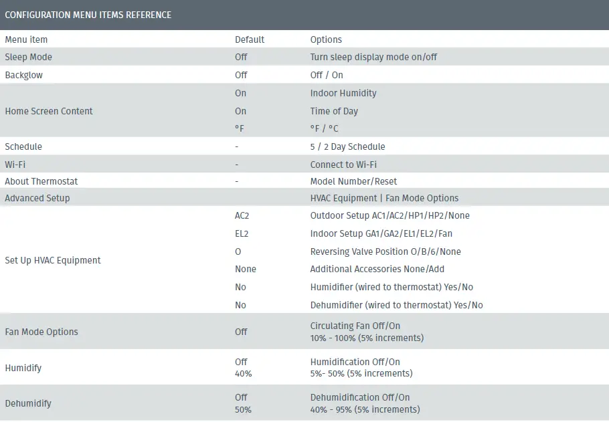The height and width of the screenshot is (422, 609).
Task: Click the 'About Thermostat' row label
Action: 41,181
